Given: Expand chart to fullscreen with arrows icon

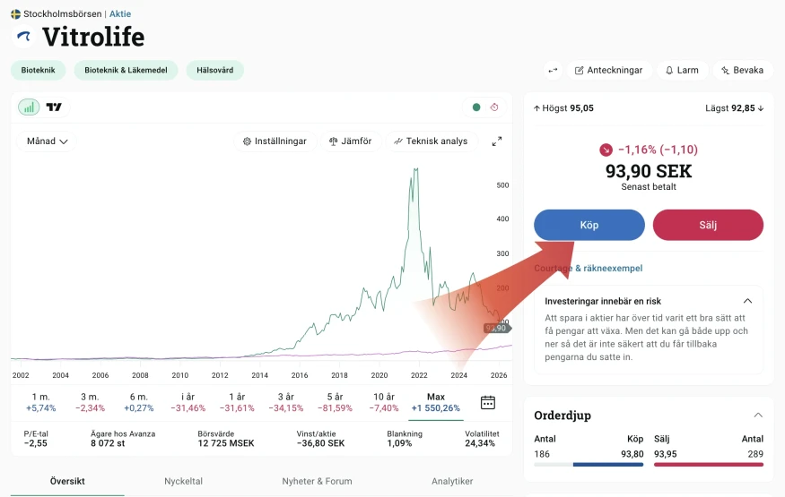Looking at the screenshot, I should click(x=497, y=141).
